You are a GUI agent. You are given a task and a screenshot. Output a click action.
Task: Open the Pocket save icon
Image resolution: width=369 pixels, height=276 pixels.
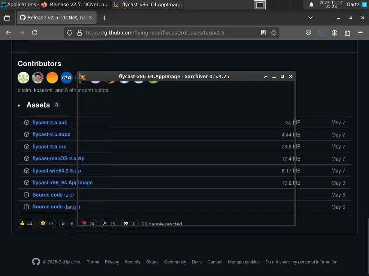[x=308, y=33]
